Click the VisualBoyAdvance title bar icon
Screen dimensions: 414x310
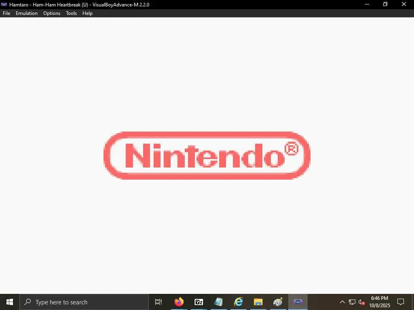pyautogui.click(x=4, y=4)
